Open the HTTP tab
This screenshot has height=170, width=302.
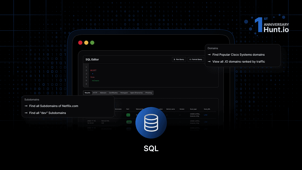(95, 93)
